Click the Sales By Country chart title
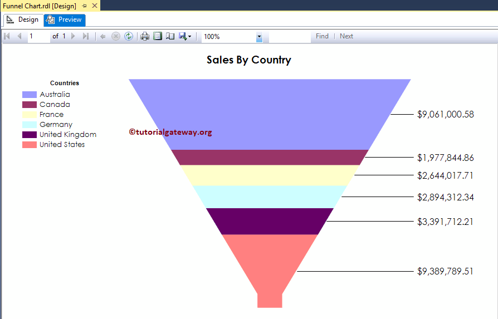The height and width of the screenshot is (319, 498). tap(248, 60)
